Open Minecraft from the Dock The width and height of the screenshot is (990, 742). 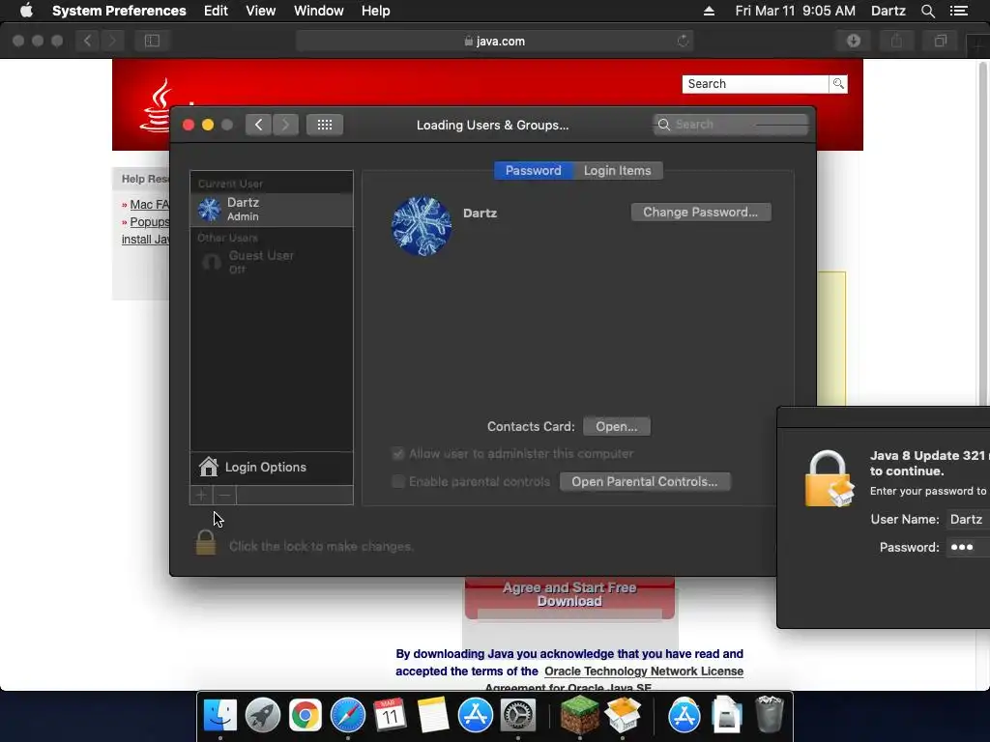pyautogui.click(x=580, y=716)
